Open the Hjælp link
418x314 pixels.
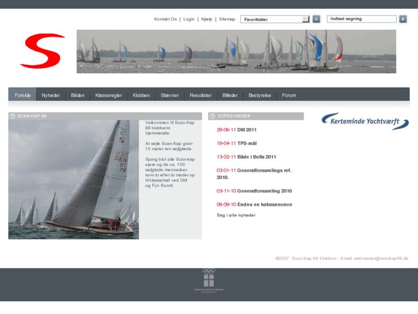tap(206, 19)
